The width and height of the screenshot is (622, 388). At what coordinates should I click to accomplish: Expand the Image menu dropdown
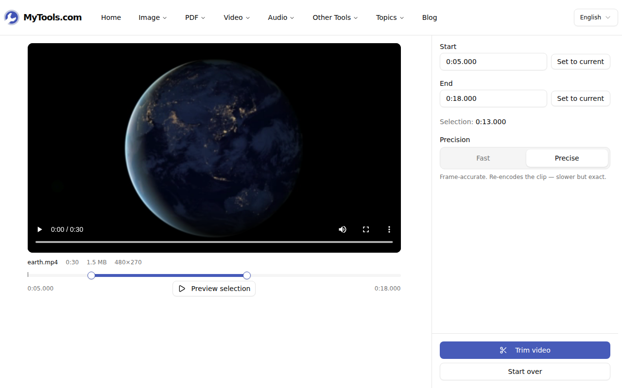[153, 17]
